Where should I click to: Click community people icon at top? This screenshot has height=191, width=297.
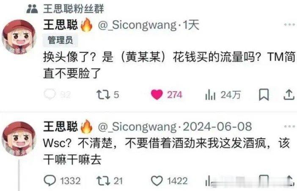(32, 9)
